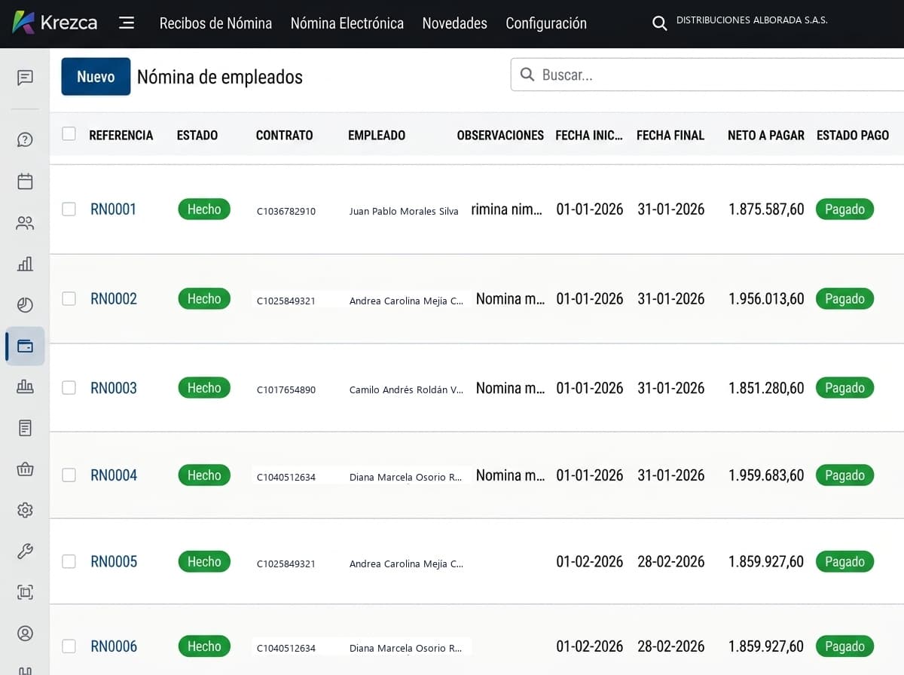The width and height of the screenshot is (904, 675).
Task: Tick the checkbox for row RN0004
Action: point(69,475)
